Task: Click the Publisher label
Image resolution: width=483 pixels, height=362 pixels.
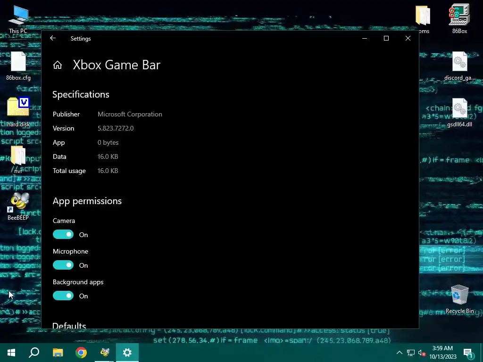Action: 66,114
